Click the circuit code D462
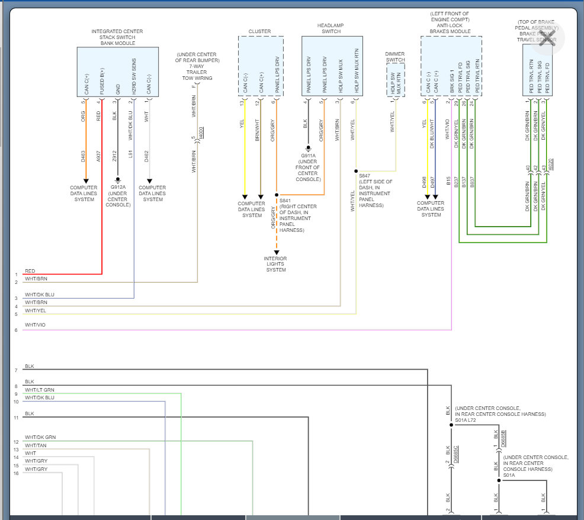Viewport: 584px width, 520px height. coord(146,156)
